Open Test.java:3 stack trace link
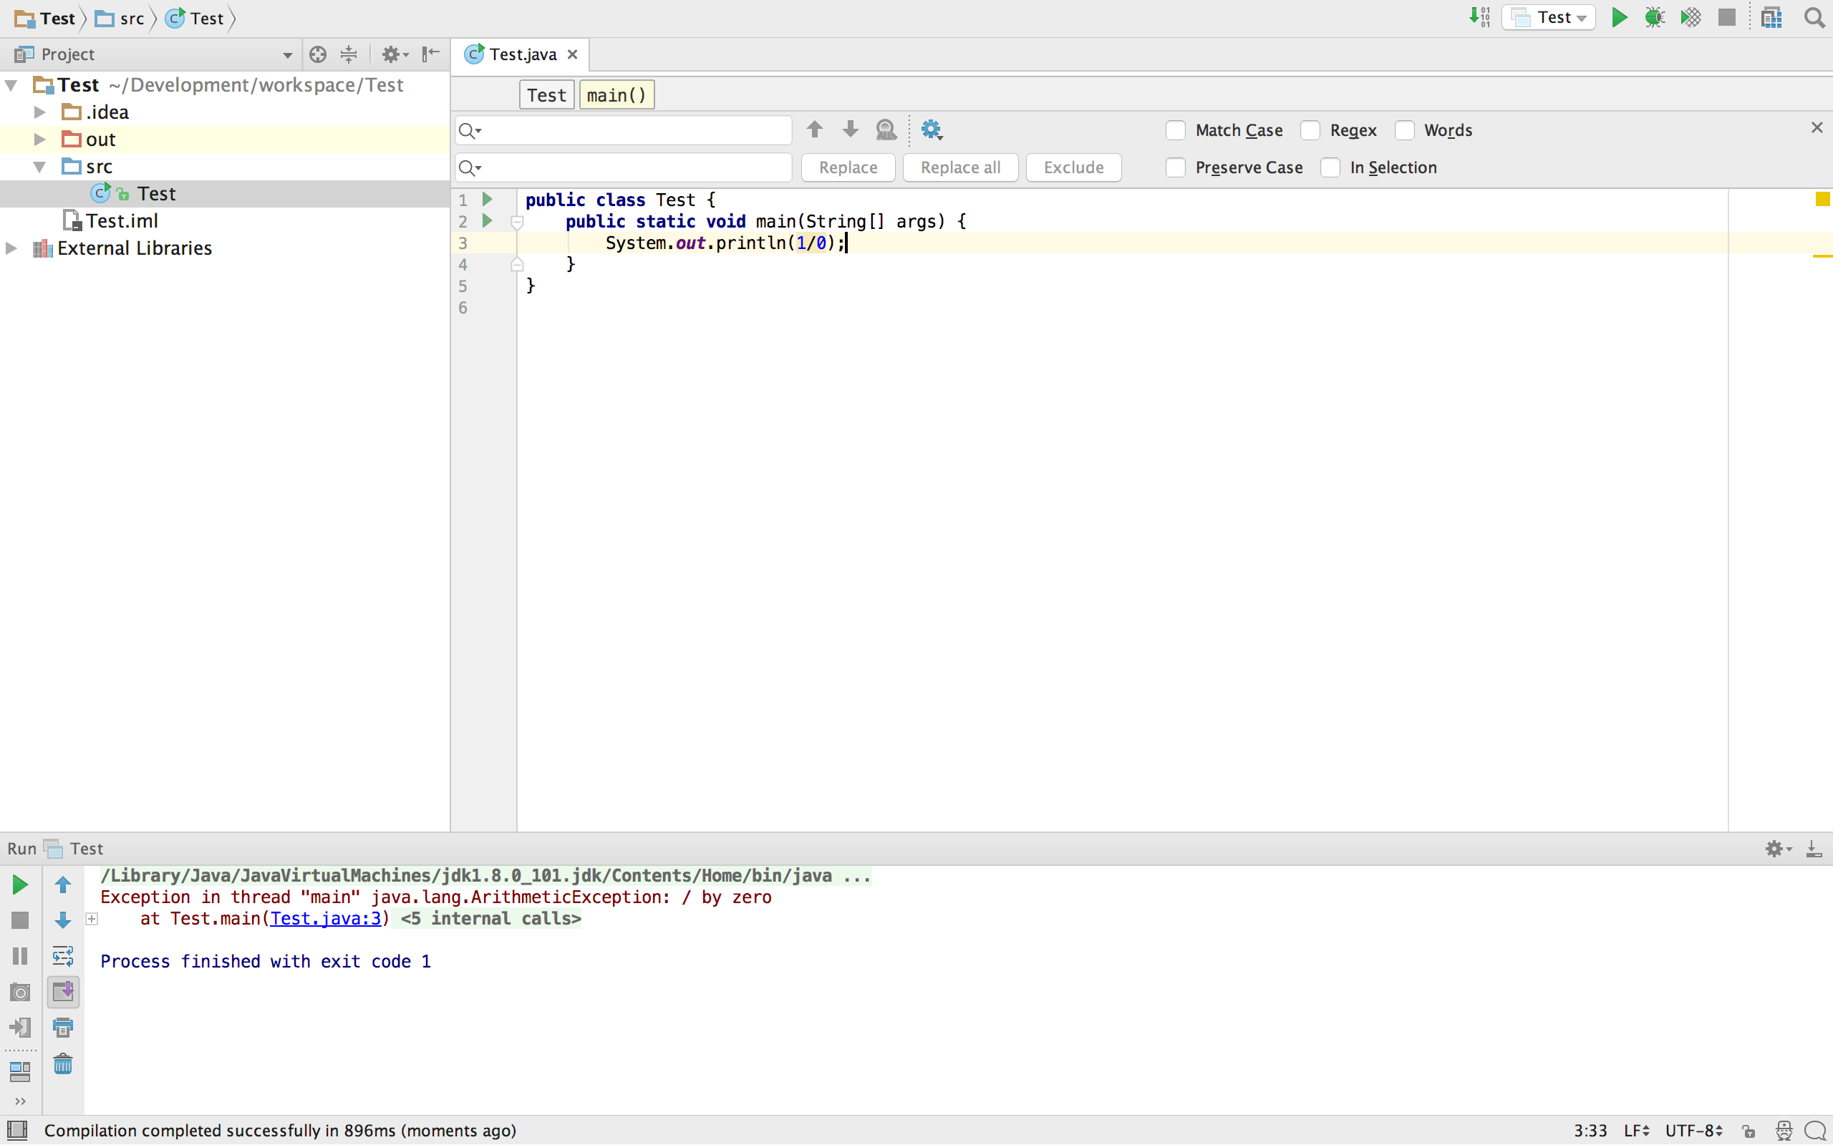 click(x=326, y=919)
